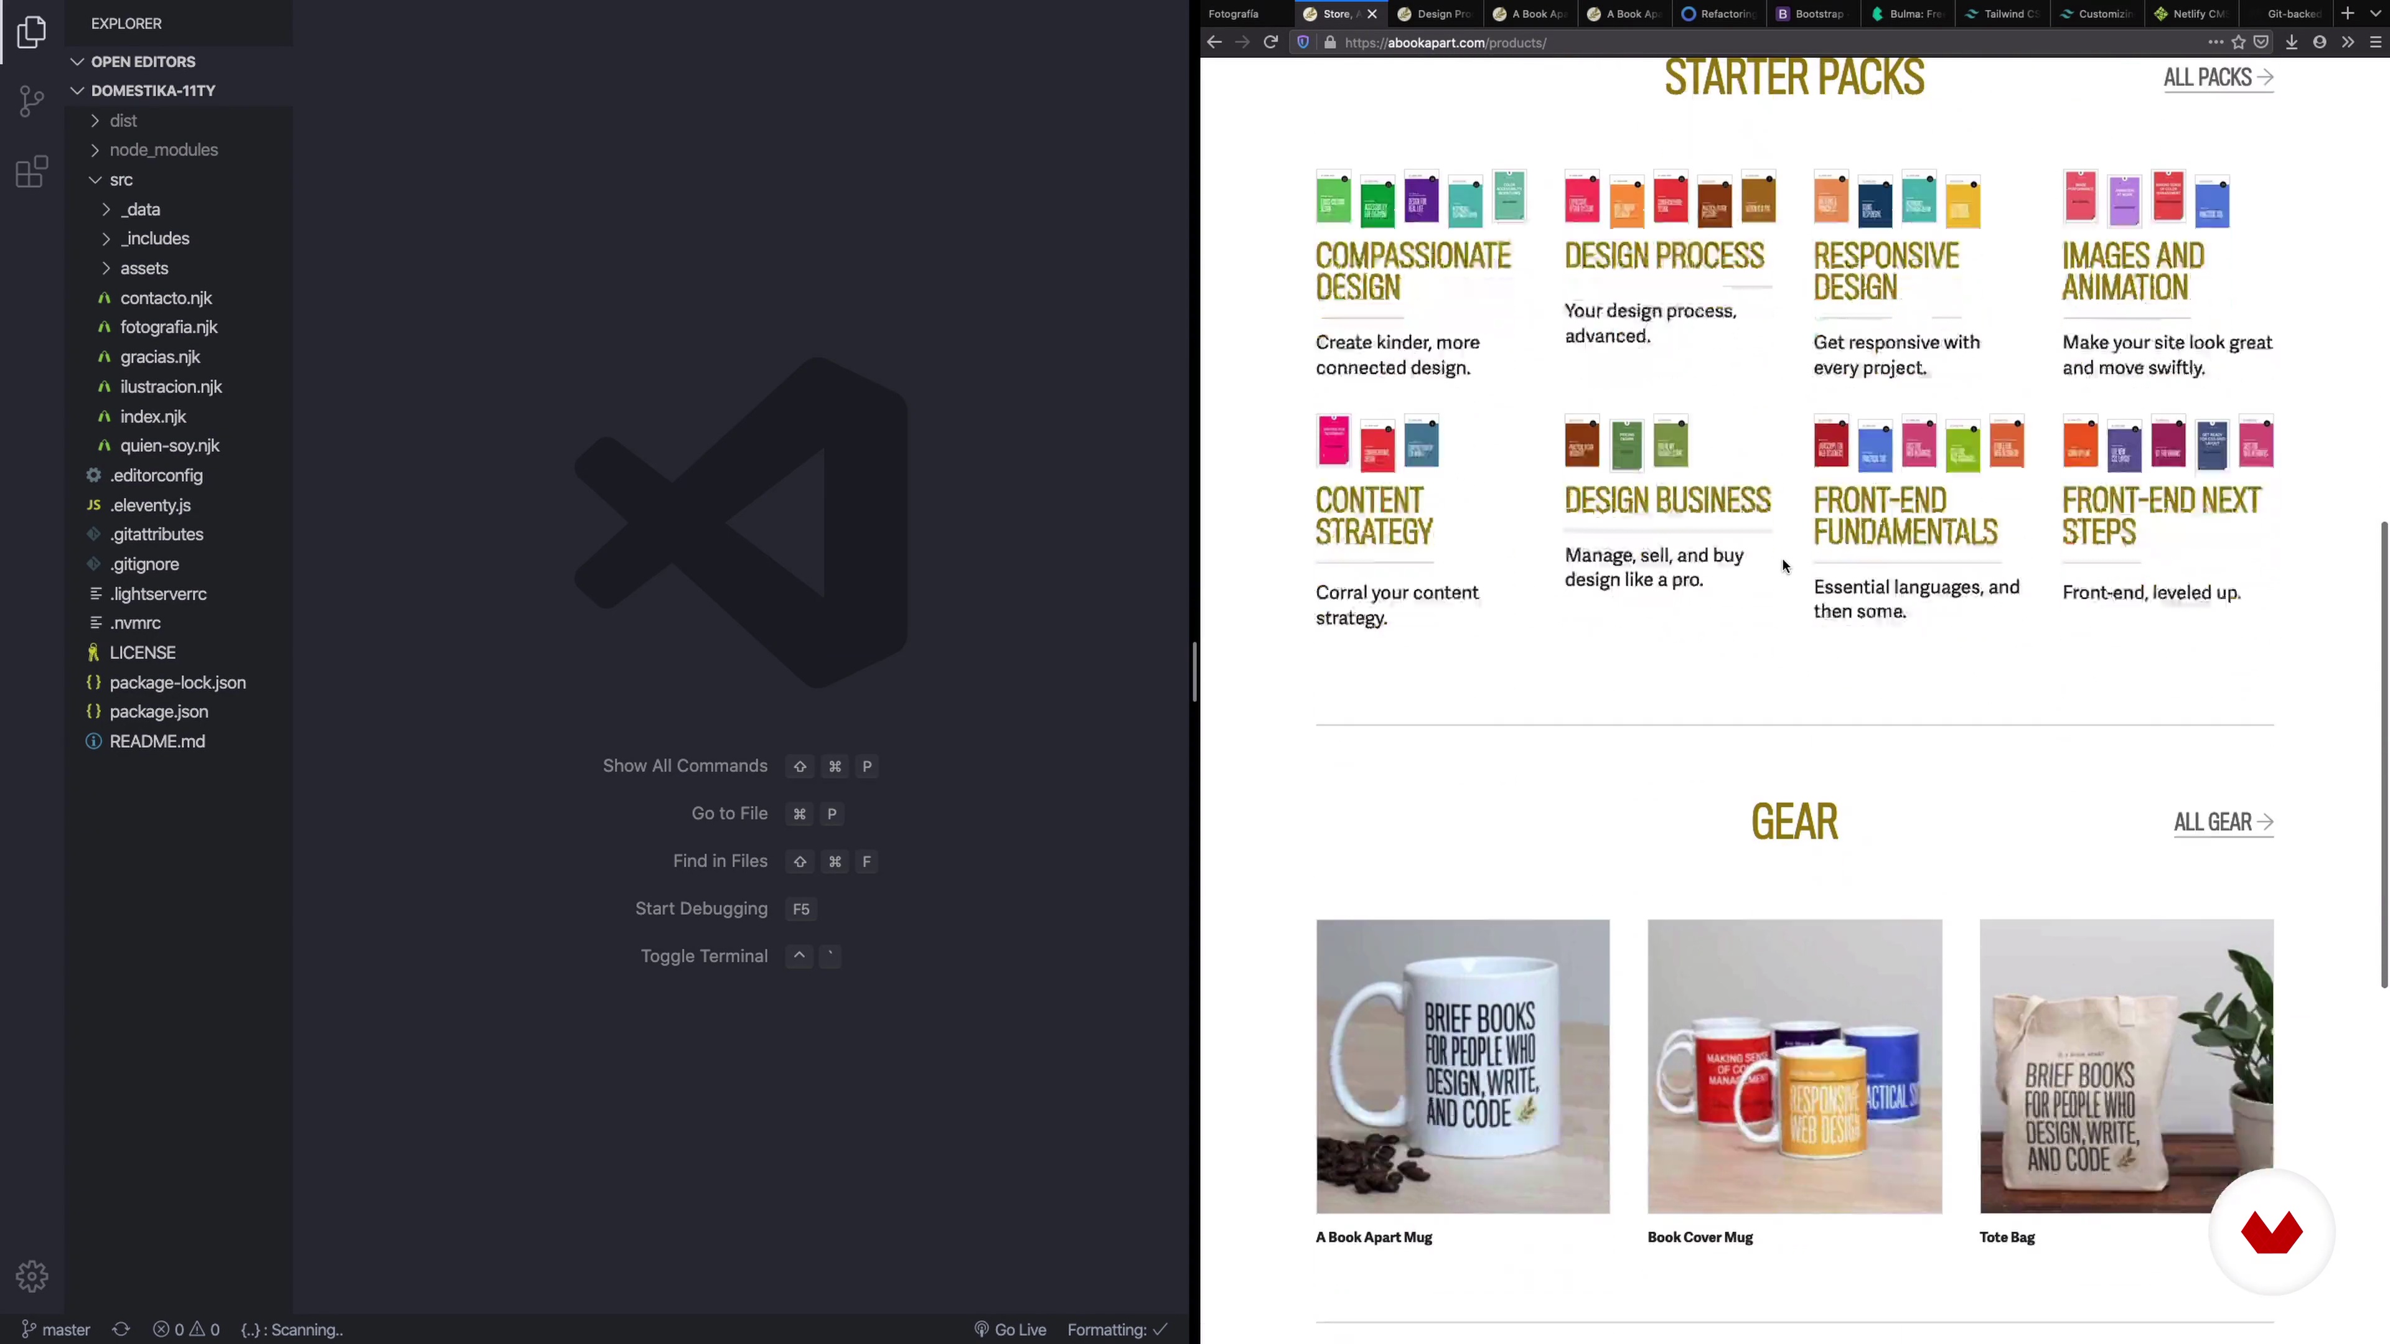Open the Explorer view in activity bar
2390x1344 pixels.
pos(32,32)
